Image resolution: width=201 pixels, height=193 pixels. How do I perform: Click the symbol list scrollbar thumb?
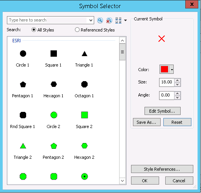coord(122,52)
